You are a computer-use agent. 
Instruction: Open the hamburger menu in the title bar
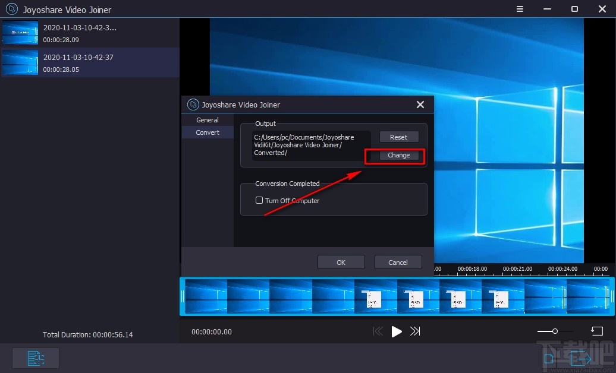520,9
